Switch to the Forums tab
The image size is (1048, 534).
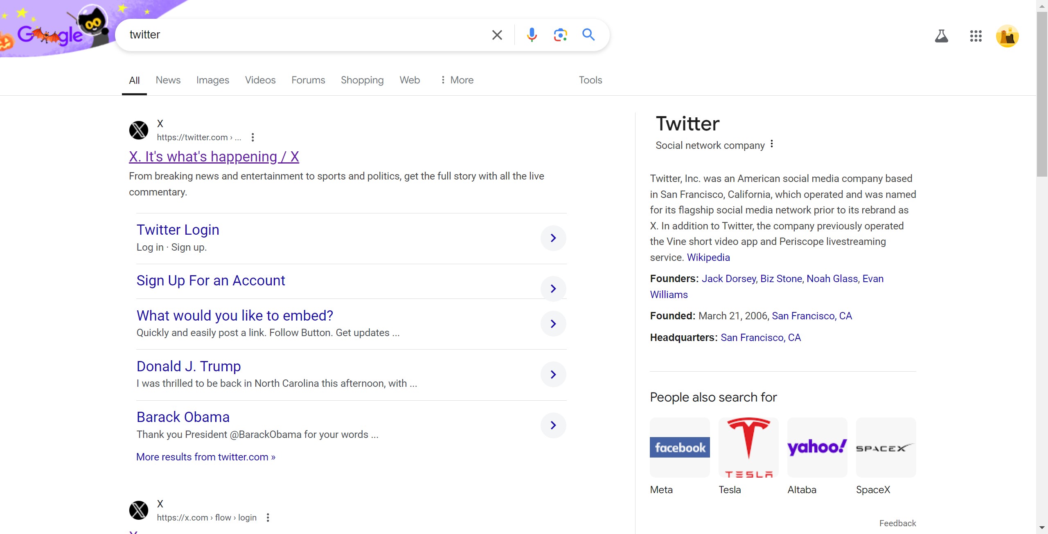tap(308, 80)
